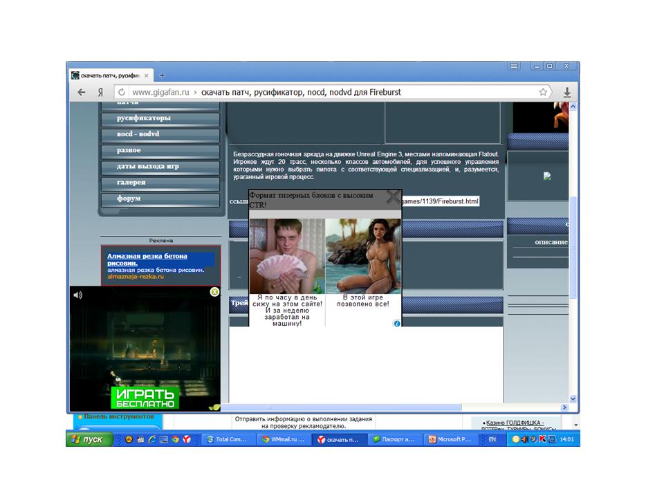Open the almaznaja-rezka.ru link
664x498 pixels.
(x=136, y=276)
